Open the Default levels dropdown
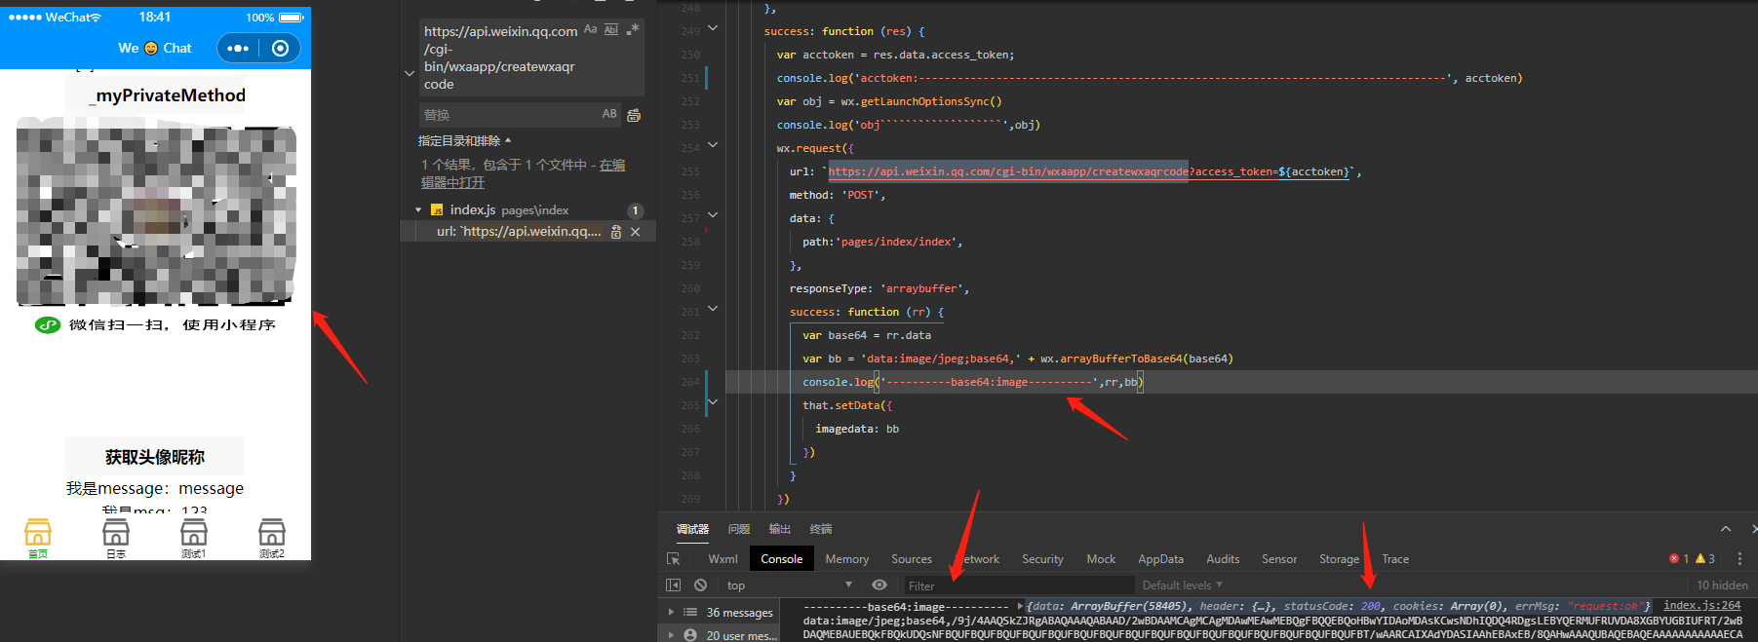 coord(1182,585)
